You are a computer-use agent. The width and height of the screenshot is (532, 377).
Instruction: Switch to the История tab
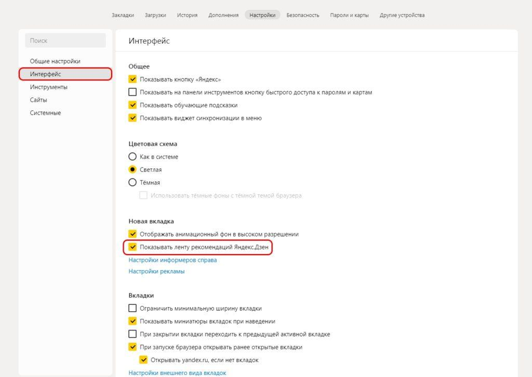[x=187, y=15]
